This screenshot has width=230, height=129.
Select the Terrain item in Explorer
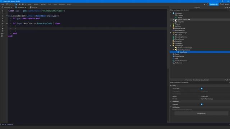pos(180,18)
